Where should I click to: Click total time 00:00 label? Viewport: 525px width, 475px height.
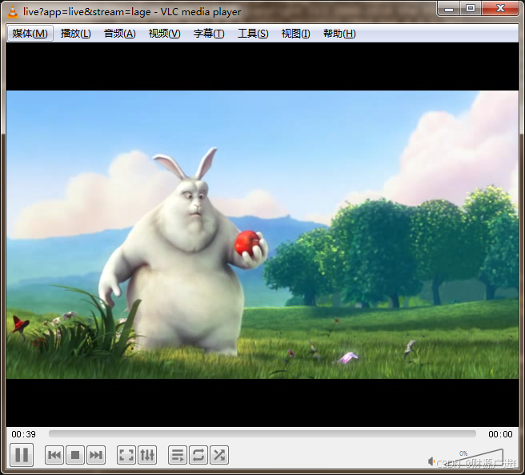pos(500,434)
